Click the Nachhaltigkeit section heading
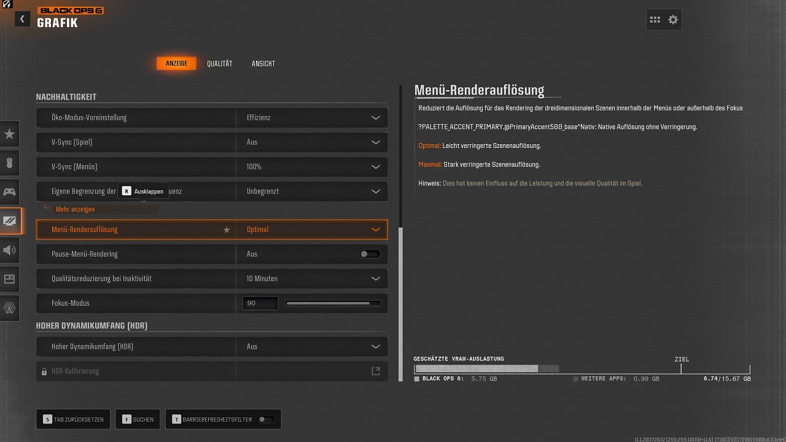786x442 pixels. (x=66, y=97)
